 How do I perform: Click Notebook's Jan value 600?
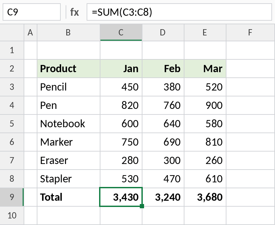click(x=121, y=124)
